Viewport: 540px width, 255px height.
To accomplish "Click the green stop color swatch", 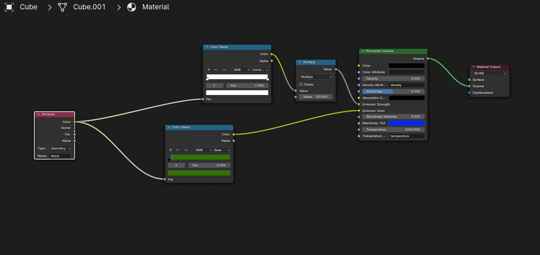I will pos(199,173).
